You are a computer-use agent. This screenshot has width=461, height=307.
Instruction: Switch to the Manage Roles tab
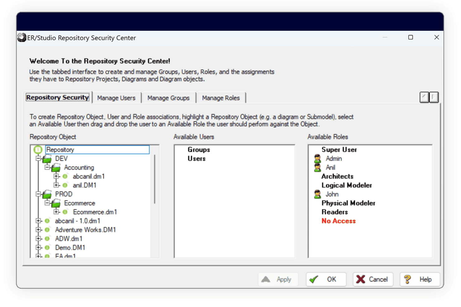(221, 98)
